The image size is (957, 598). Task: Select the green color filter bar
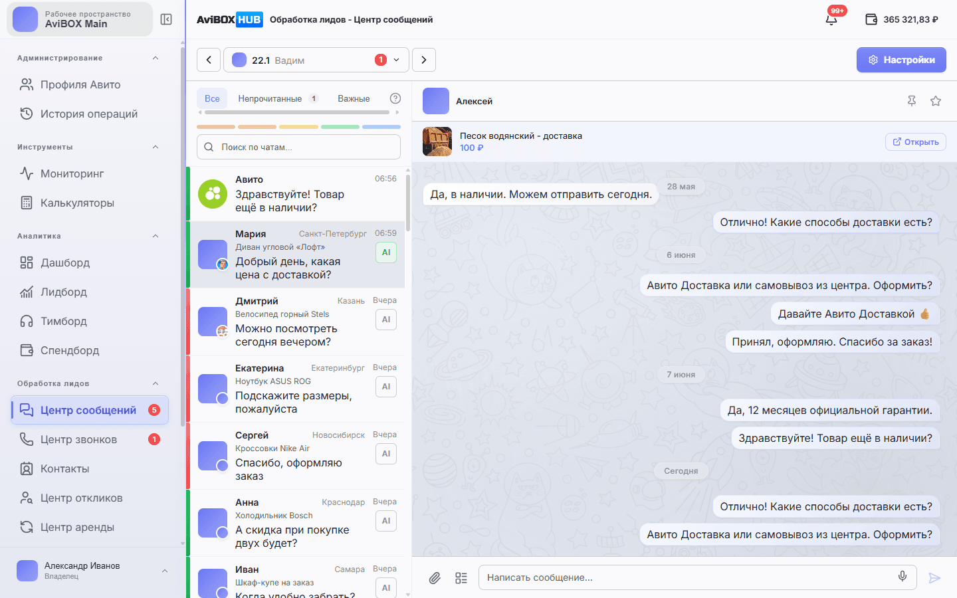(340, 127)
